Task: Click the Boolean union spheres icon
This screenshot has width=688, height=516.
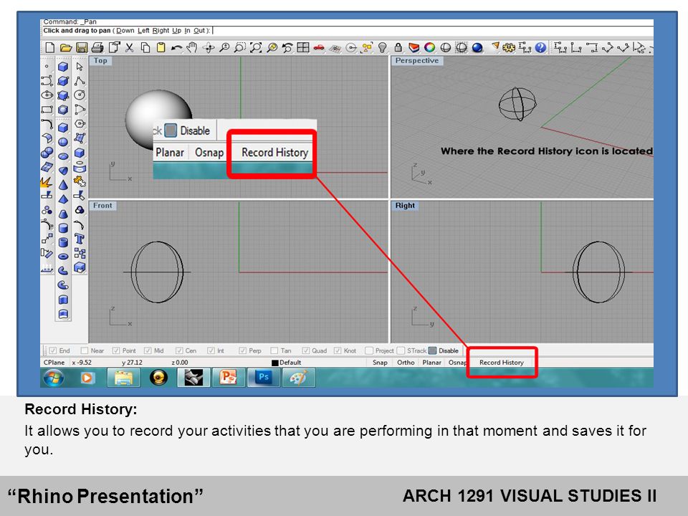Action: (x=47, y=153)
